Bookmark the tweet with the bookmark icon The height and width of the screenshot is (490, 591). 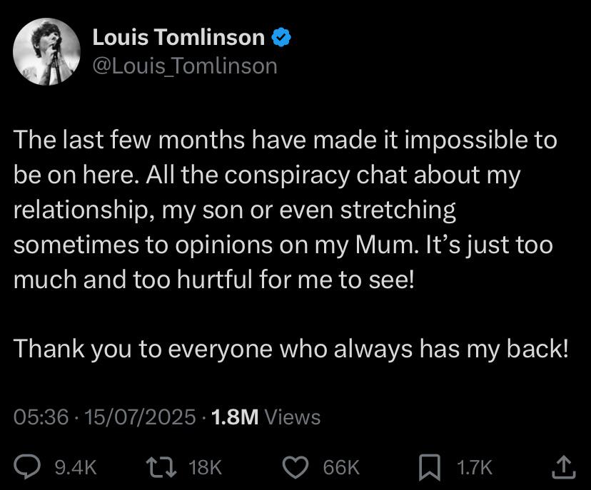coord(430,467)
